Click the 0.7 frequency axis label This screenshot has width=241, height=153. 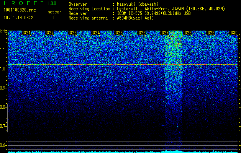tap(3, 126)
